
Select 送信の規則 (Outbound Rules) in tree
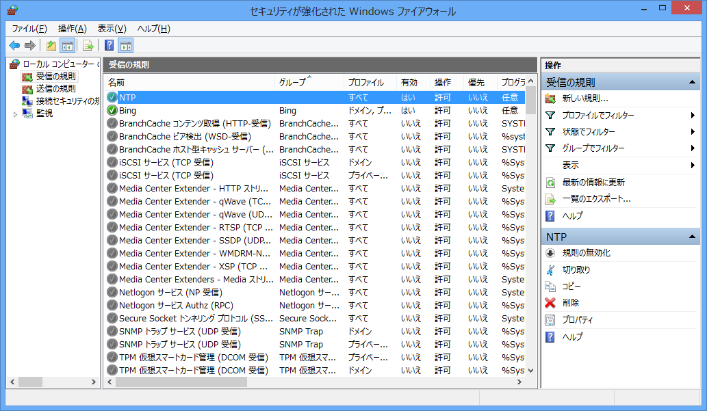(55, 89)
